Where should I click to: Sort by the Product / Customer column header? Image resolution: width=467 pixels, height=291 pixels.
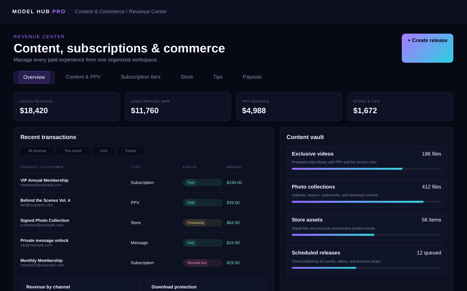click(x=42, y=167)
